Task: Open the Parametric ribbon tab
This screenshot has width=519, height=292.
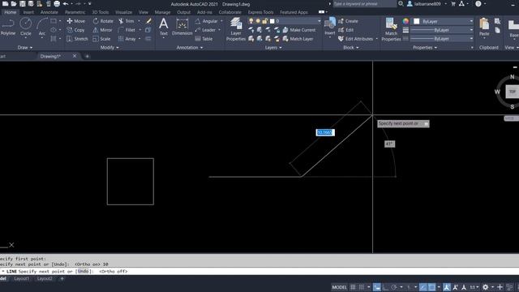Action: (x=75, y=12)
